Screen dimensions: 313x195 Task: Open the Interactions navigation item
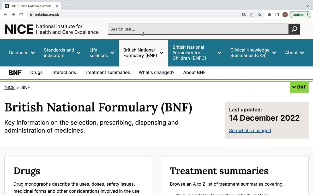(x=64, y=73)
